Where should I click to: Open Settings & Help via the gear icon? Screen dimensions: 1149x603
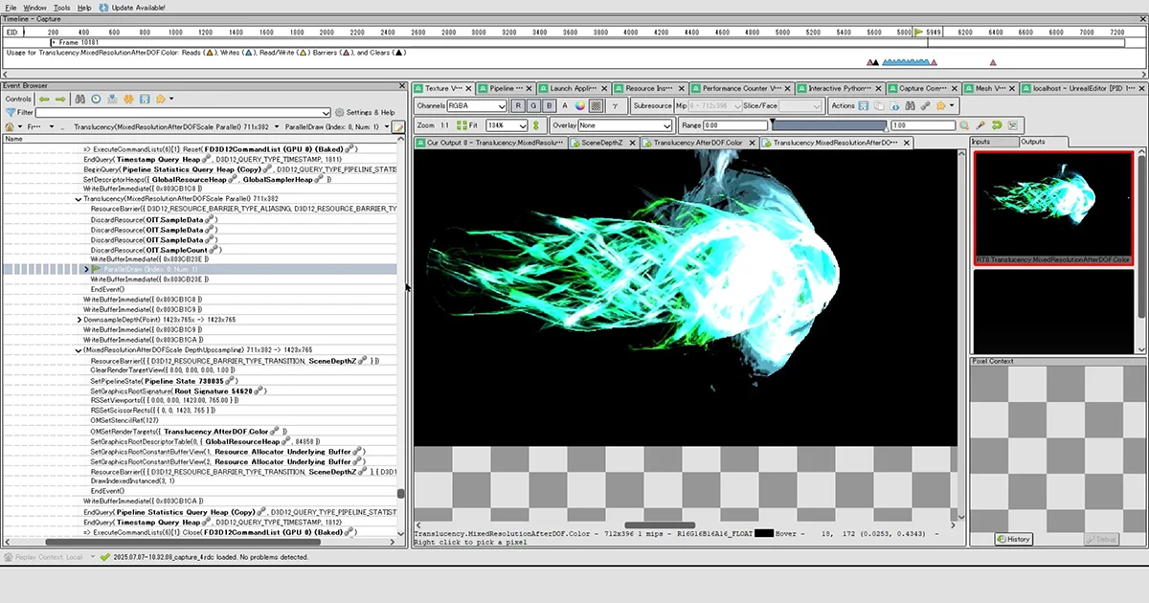point(340,112)
